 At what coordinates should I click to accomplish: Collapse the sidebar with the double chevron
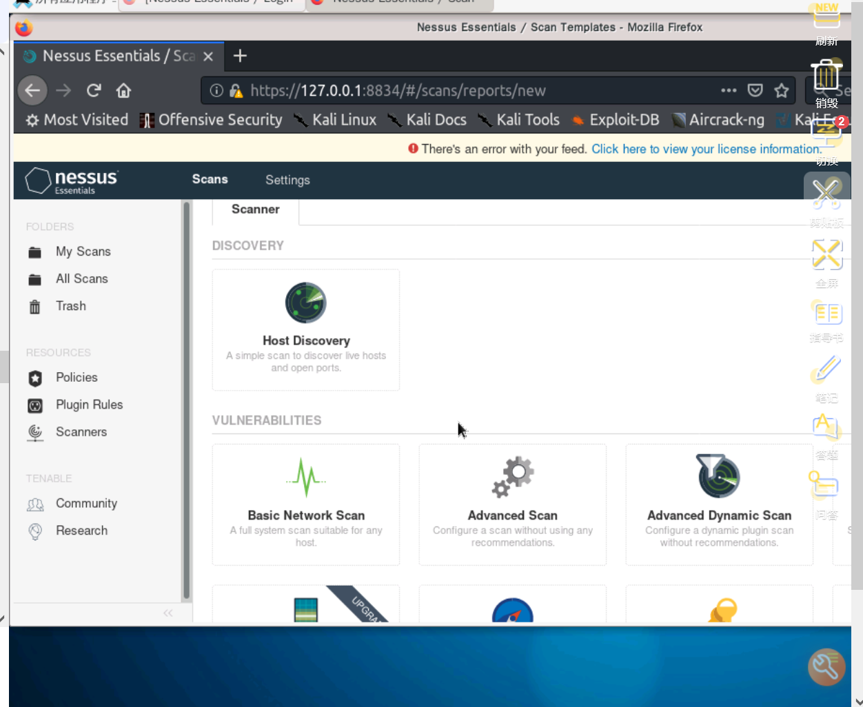click(167, 613)
